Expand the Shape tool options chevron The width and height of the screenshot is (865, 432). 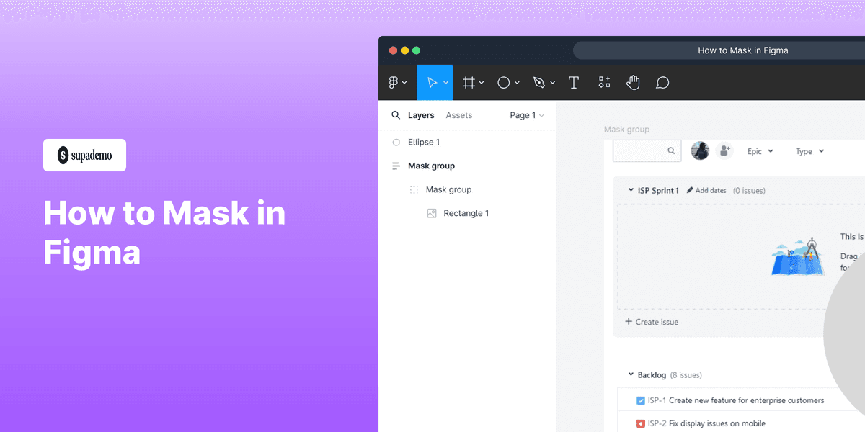click(x=517, y=82)
